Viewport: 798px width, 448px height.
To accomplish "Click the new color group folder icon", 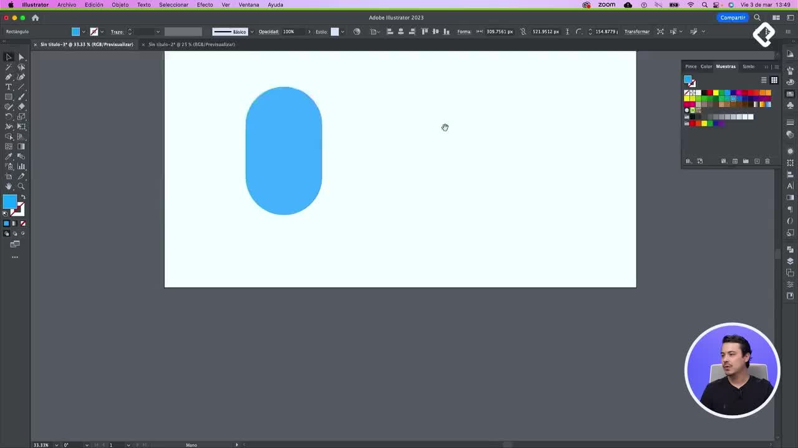I will [746, 161].
